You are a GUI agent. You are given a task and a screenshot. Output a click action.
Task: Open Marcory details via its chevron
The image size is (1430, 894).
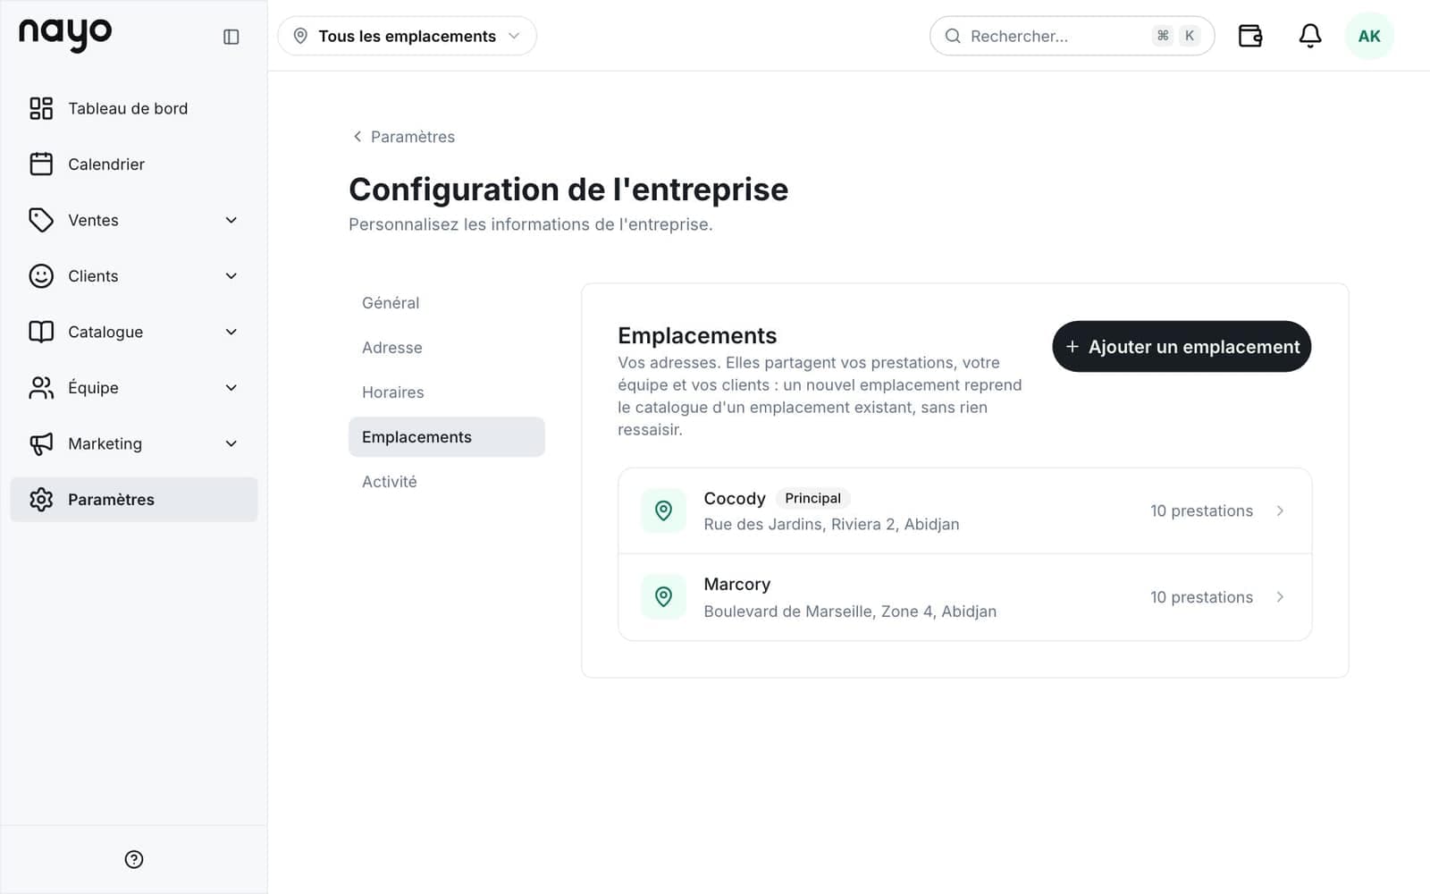click(1280, 596)
